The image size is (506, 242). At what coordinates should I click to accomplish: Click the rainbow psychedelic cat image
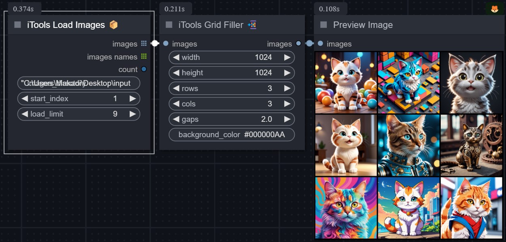(x=346, y=208)
